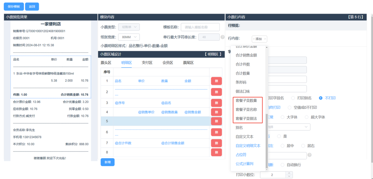Select the 大字体 radio button
Viewport: 373px width, 179px height.
[283, 117]
